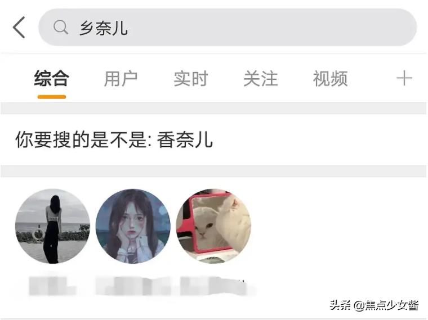
Task: Go to the 关注 tab
Action: 261,79
